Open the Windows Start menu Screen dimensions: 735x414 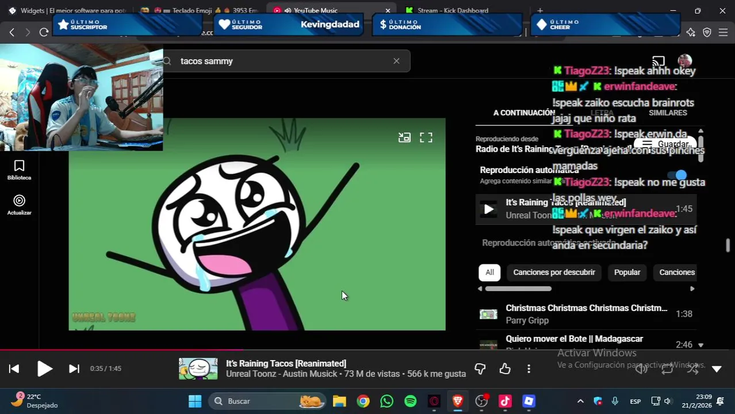195,401
